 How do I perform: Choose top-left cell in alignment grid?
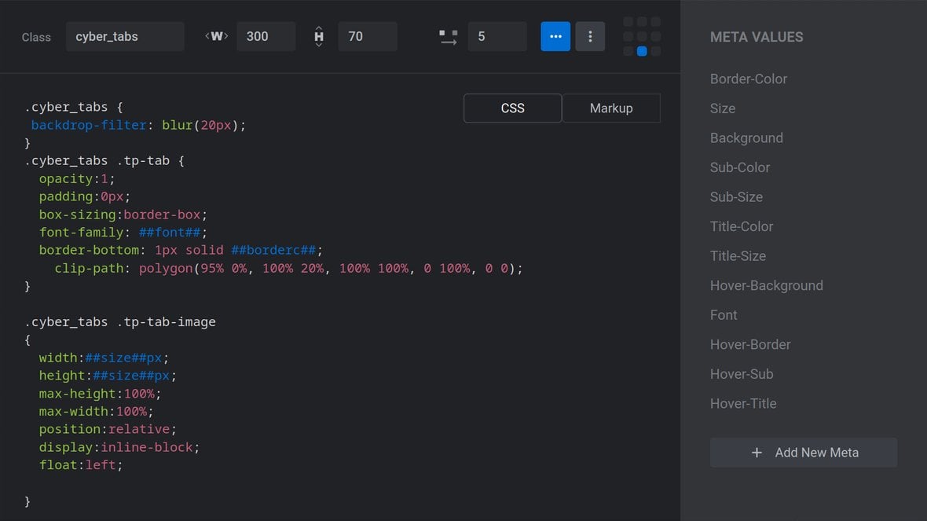pos(628,22)
